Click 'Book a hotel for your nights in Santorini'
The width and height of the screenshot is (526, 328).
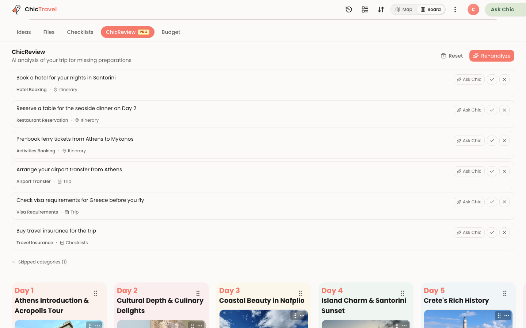66,78
